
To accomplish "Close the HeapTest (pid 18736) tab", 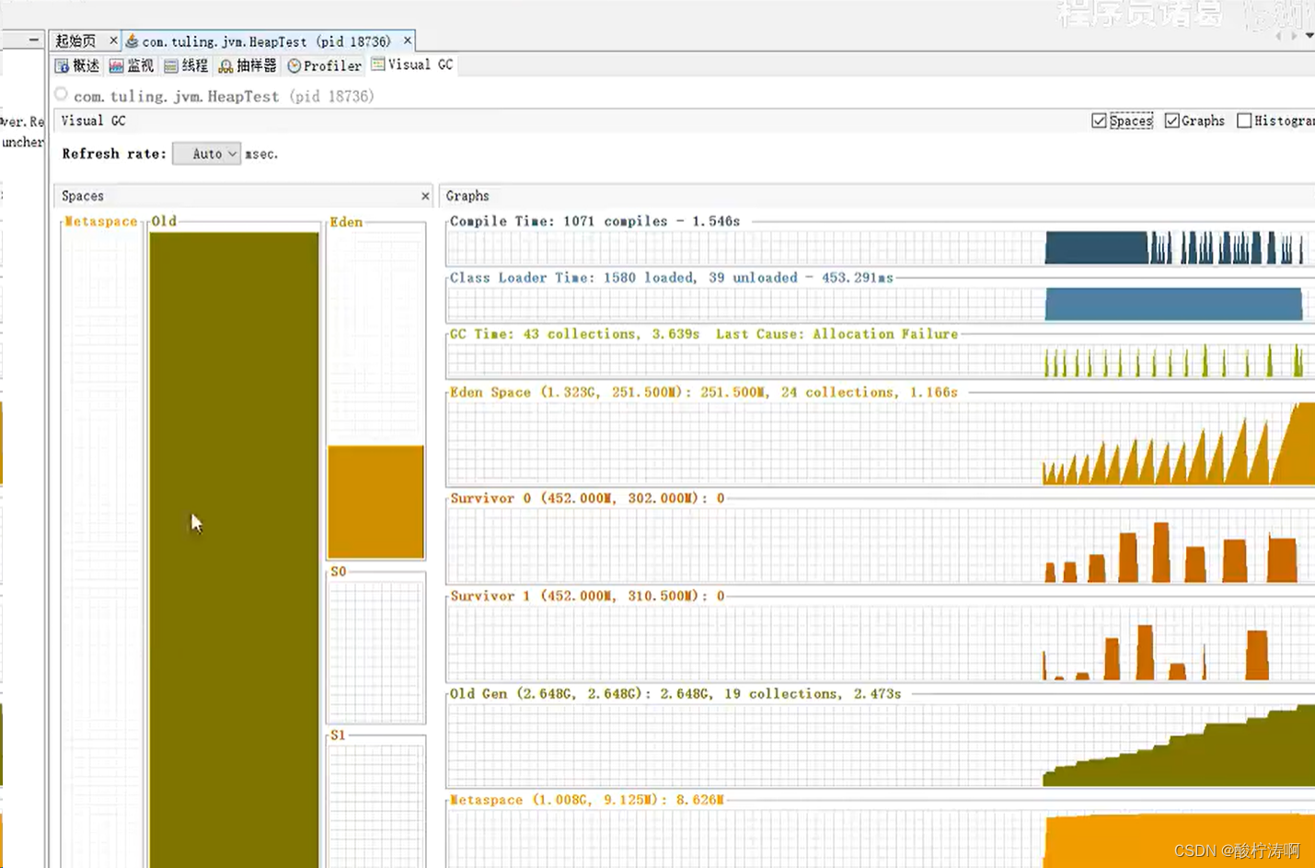I will (x=407, y=41).
